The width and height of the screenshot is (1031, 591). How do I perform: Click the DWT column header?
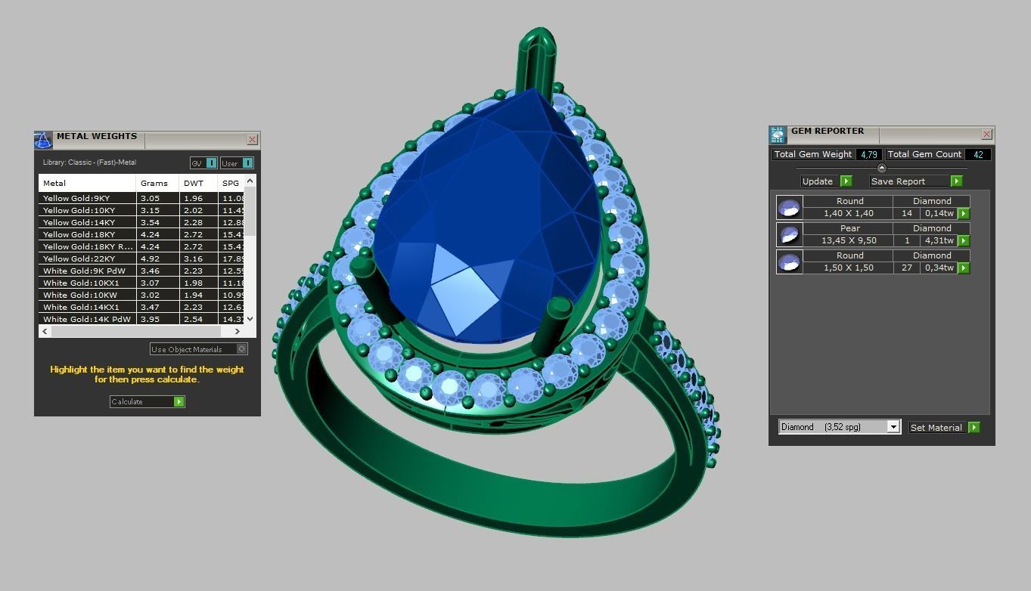[198, 183]
